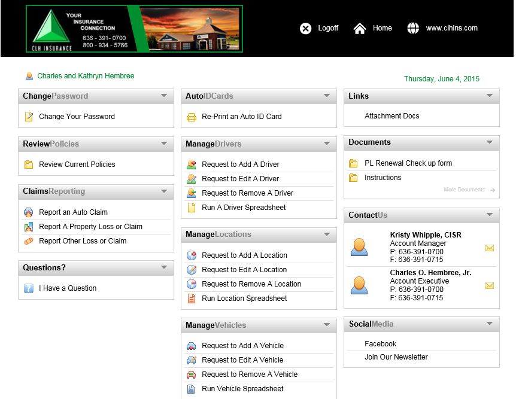Click More Documents link
The image size is (516, 399).
(x=464, y=190)
